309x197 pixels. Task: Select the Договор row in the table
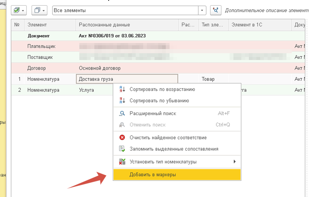pos(158,68)
